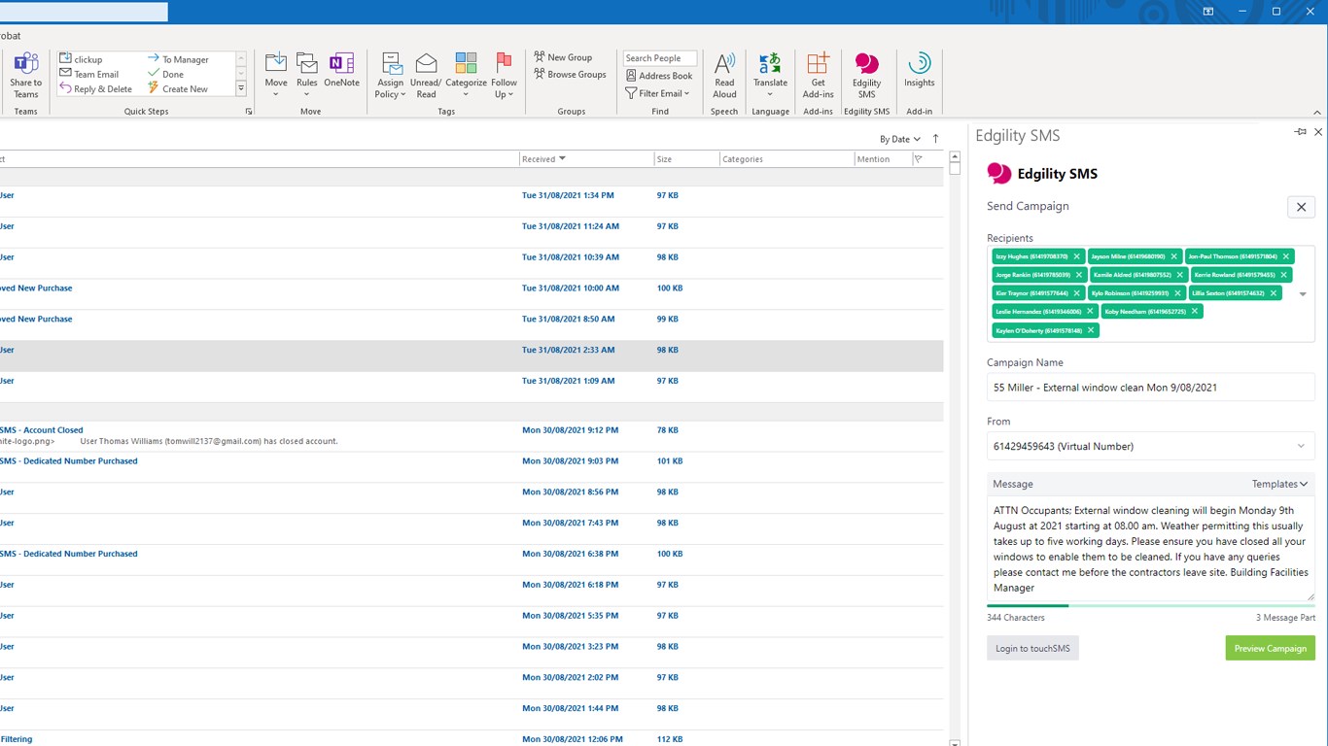Viewport: 1328px width, 746px height.
Task: Open the email received Mon 30/08/2021 12:06 PM
Action: (472, 739)
